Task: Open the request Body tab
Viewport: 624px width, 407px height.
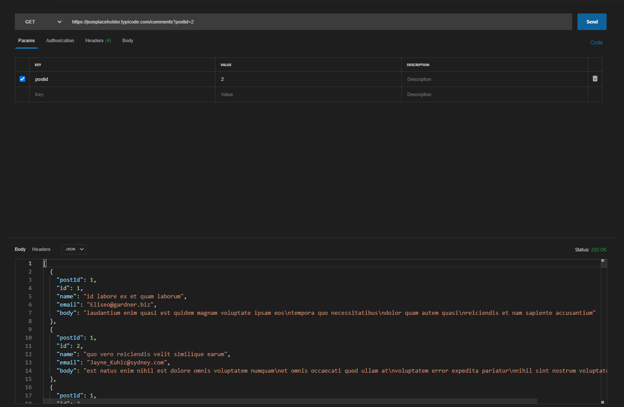Action: (127, 40)
